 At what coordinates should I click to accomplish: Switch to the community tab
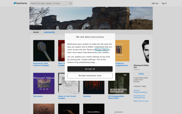[49, 32]
